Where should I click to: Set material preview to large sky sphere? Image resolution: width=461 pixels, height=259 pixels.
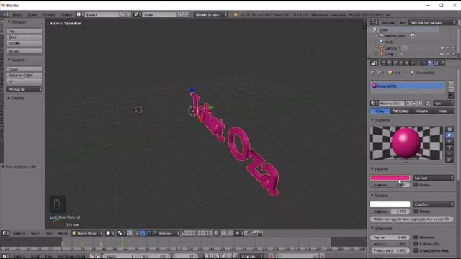[x=449, y=160]
